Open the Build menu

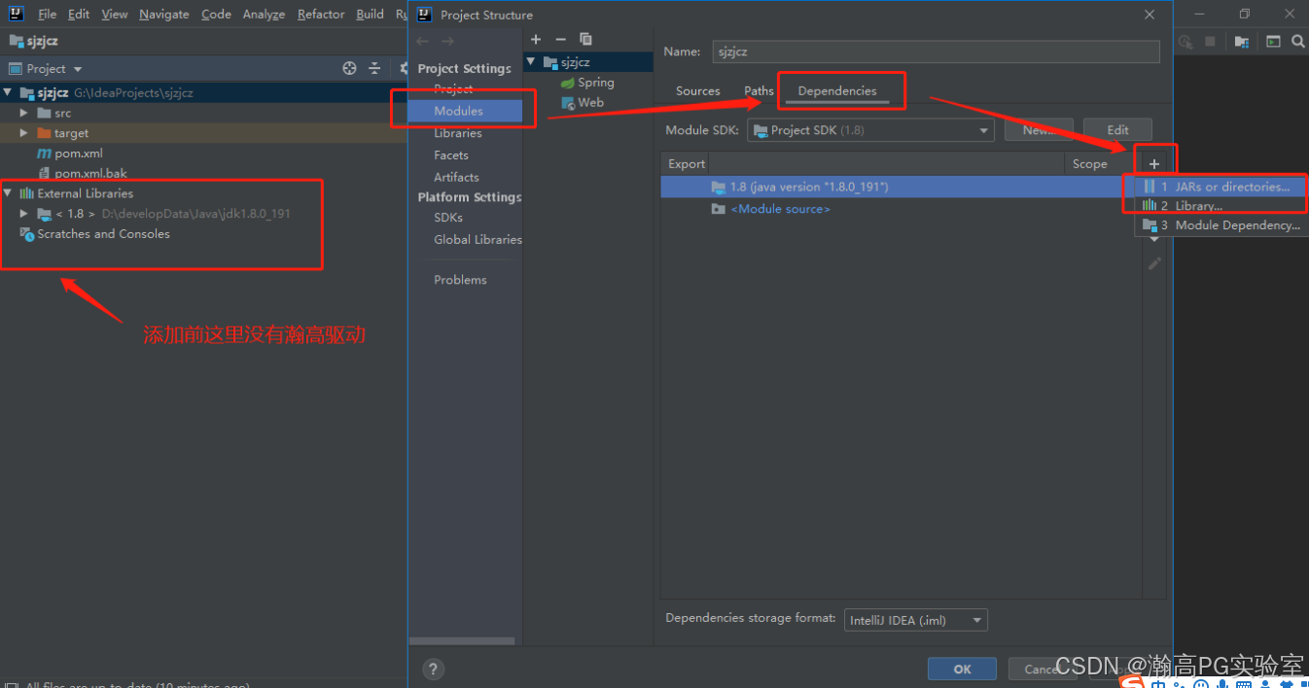tap(370, 14)
